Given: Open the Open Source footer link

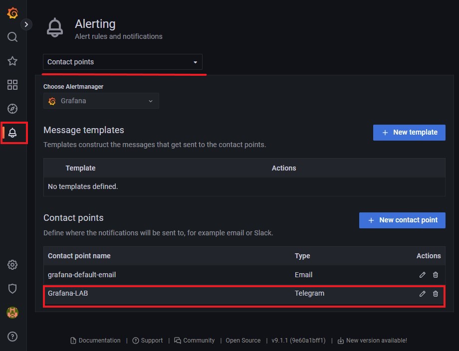Looking at the screenshot, I should pos(243,341).
